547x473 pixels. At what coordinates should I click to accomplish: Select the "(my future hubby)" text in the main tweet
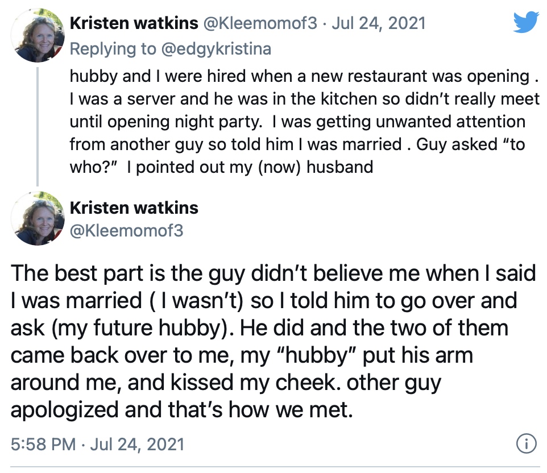(x=143, y=328)
